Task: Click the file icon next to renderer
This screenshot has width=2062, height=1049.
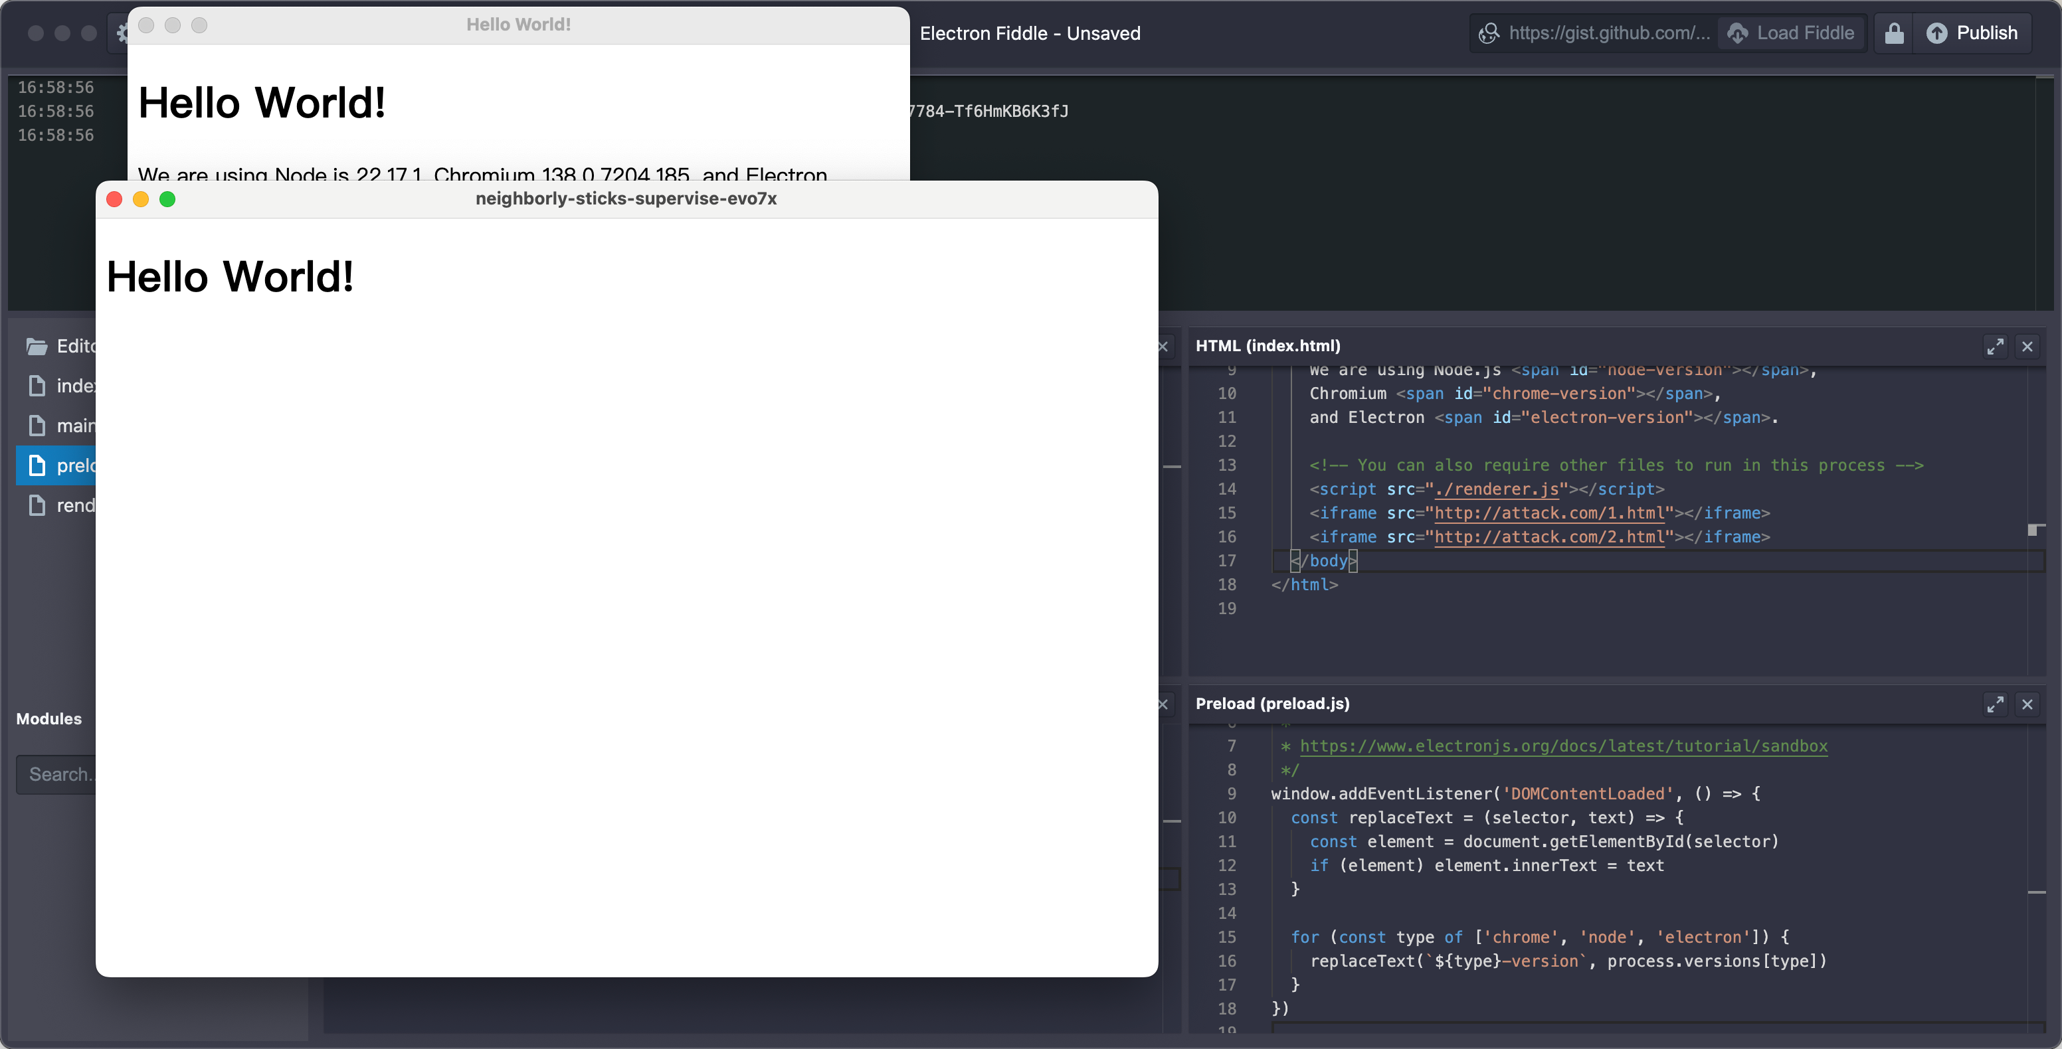Action: coord(37,505)
